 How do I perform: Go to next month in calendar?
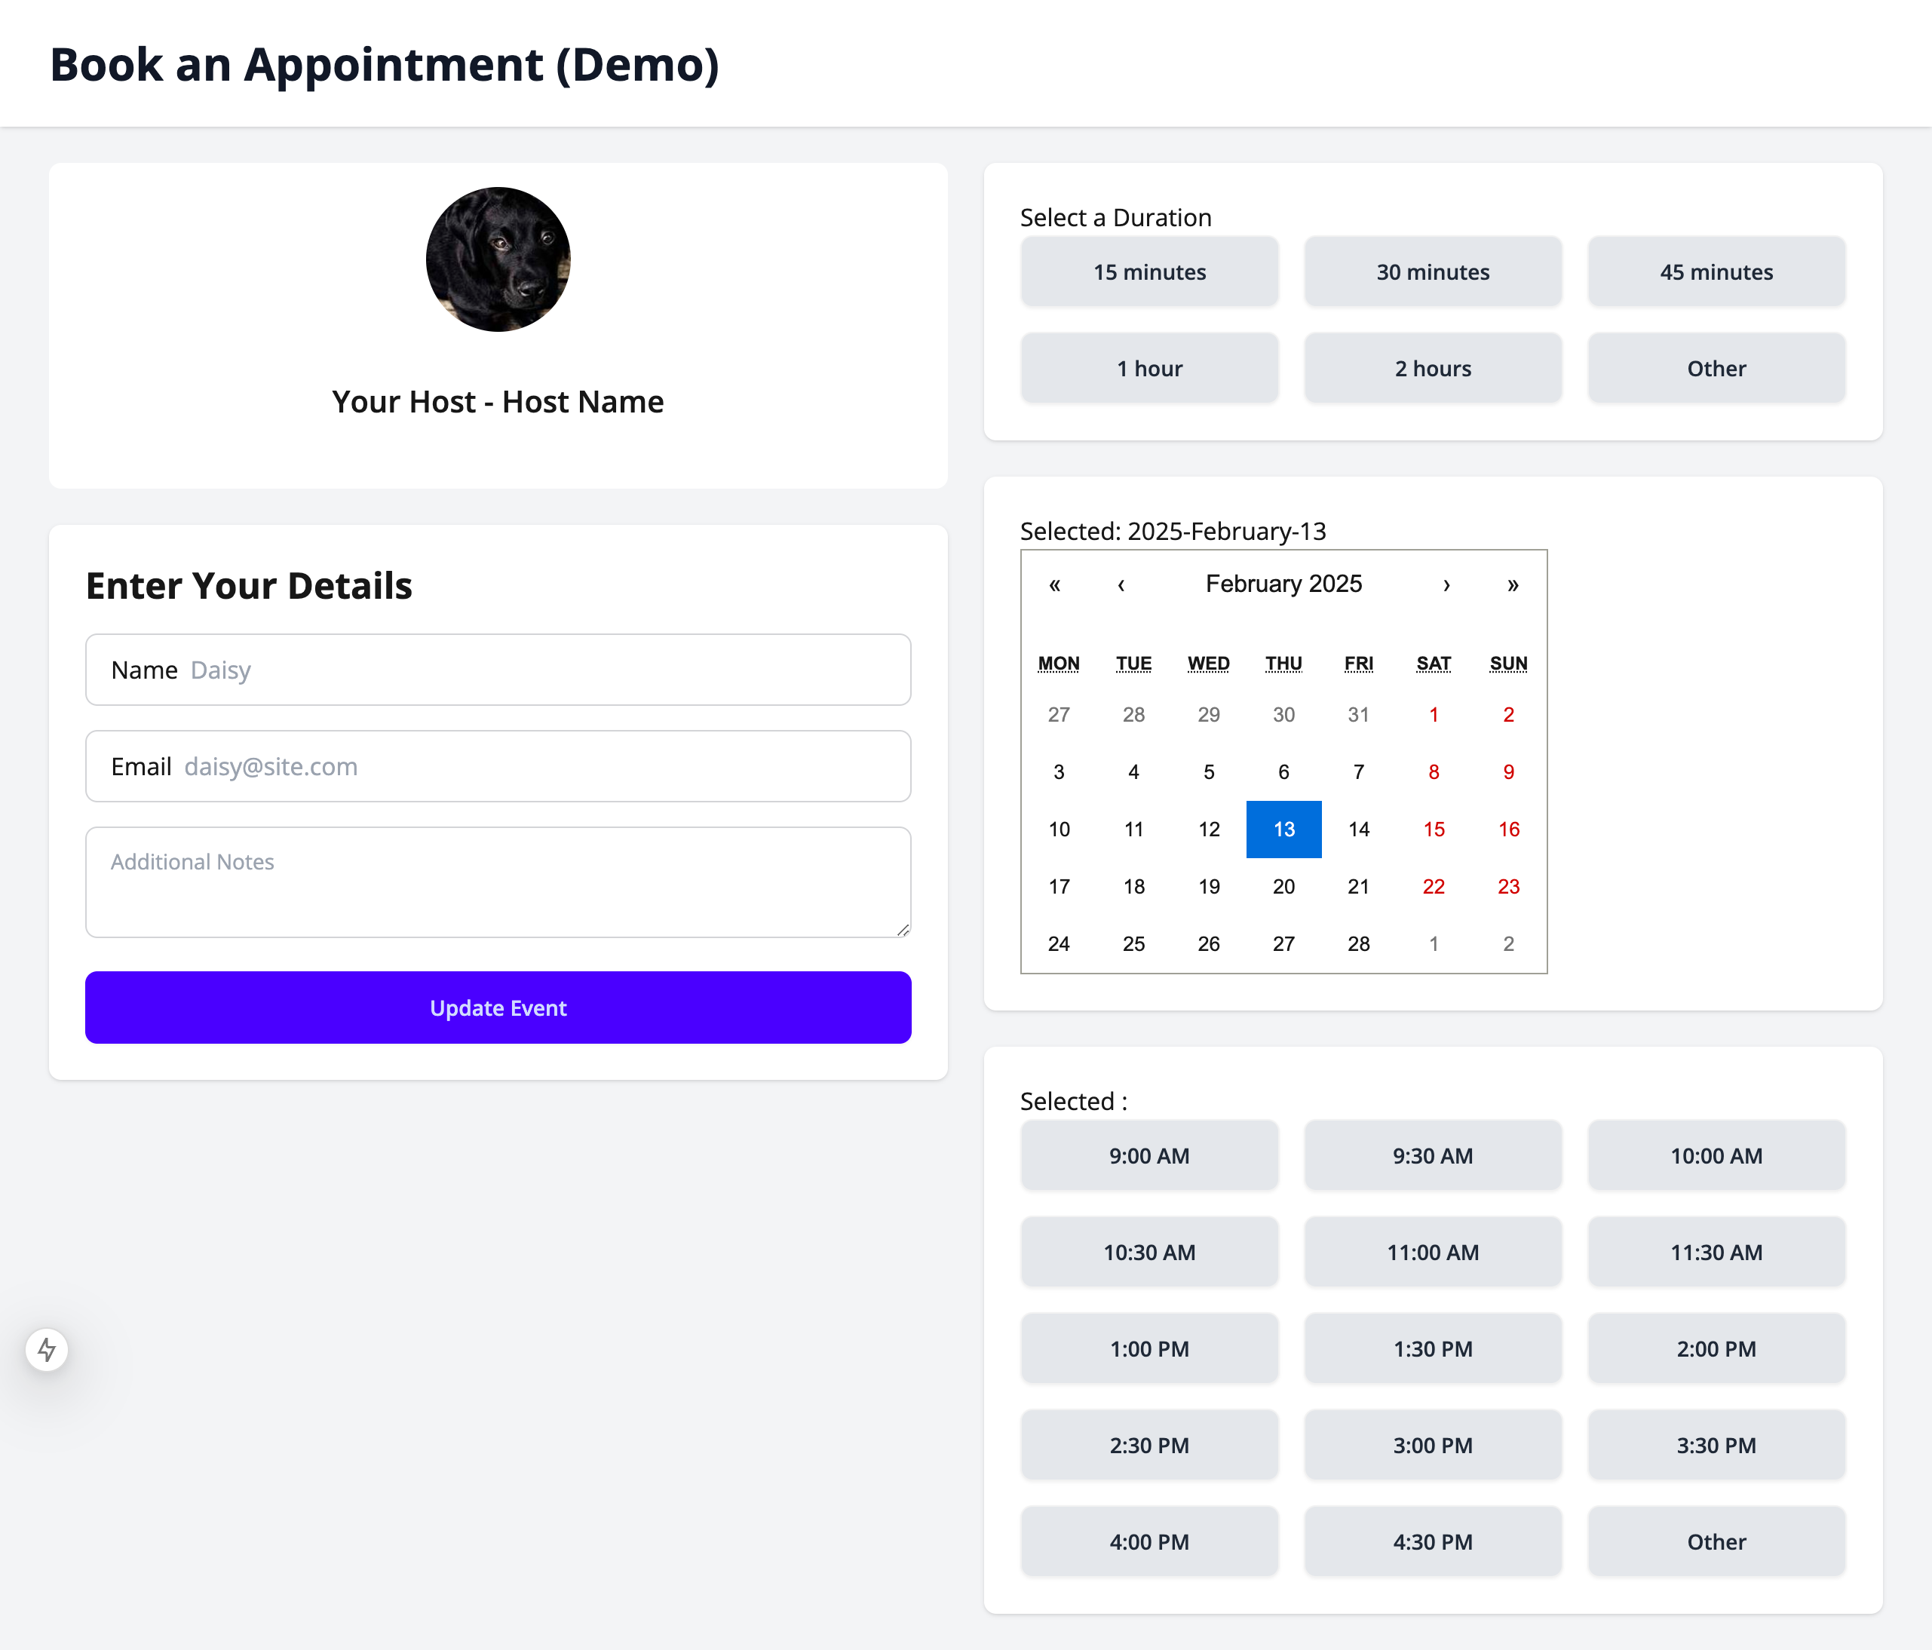pos(1446,584)
